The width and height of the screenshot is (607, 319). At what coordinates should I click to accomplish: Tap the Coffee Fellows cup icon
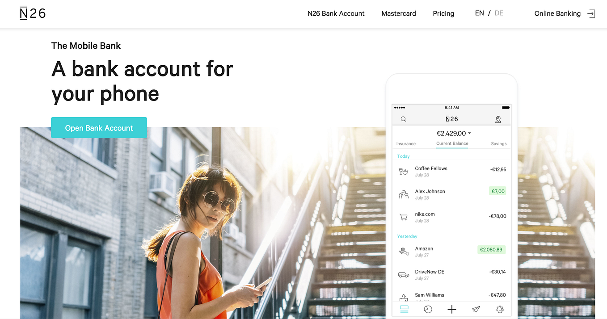click(x=404, y=171)
